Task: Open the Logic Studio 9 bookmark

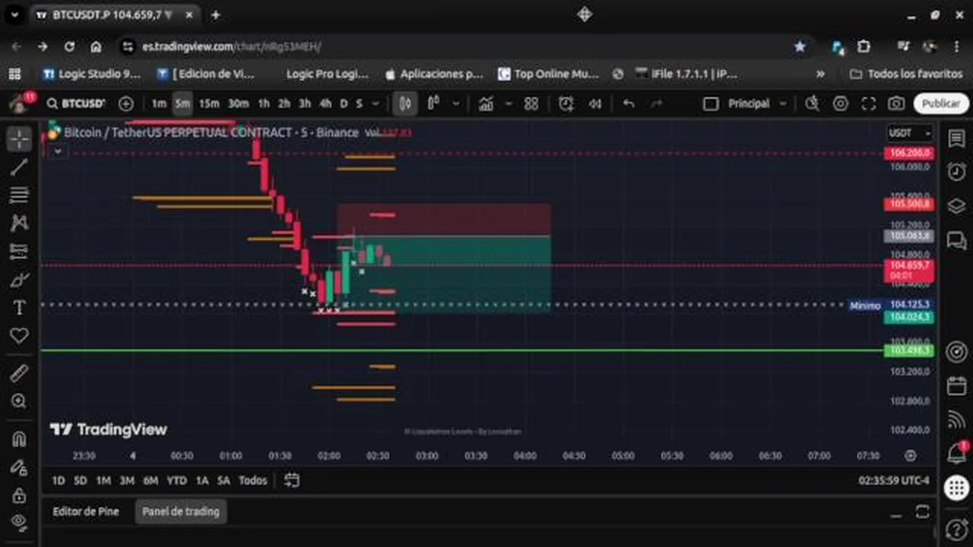Action: [92, 74]
